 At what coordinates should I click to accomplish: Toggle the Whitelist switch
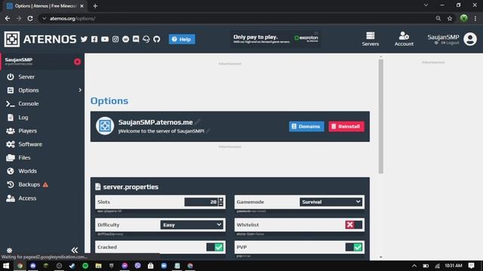[x=354, y=225]
